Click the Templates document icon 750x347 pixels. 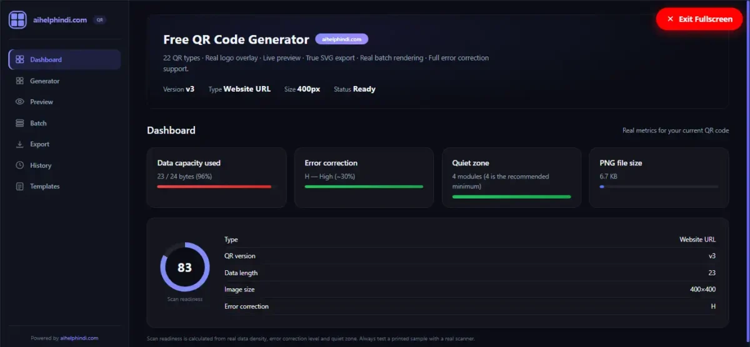20,187
